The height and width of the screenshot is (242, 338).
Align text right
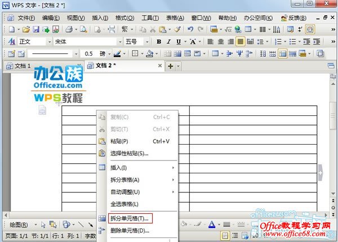[230, 42]
